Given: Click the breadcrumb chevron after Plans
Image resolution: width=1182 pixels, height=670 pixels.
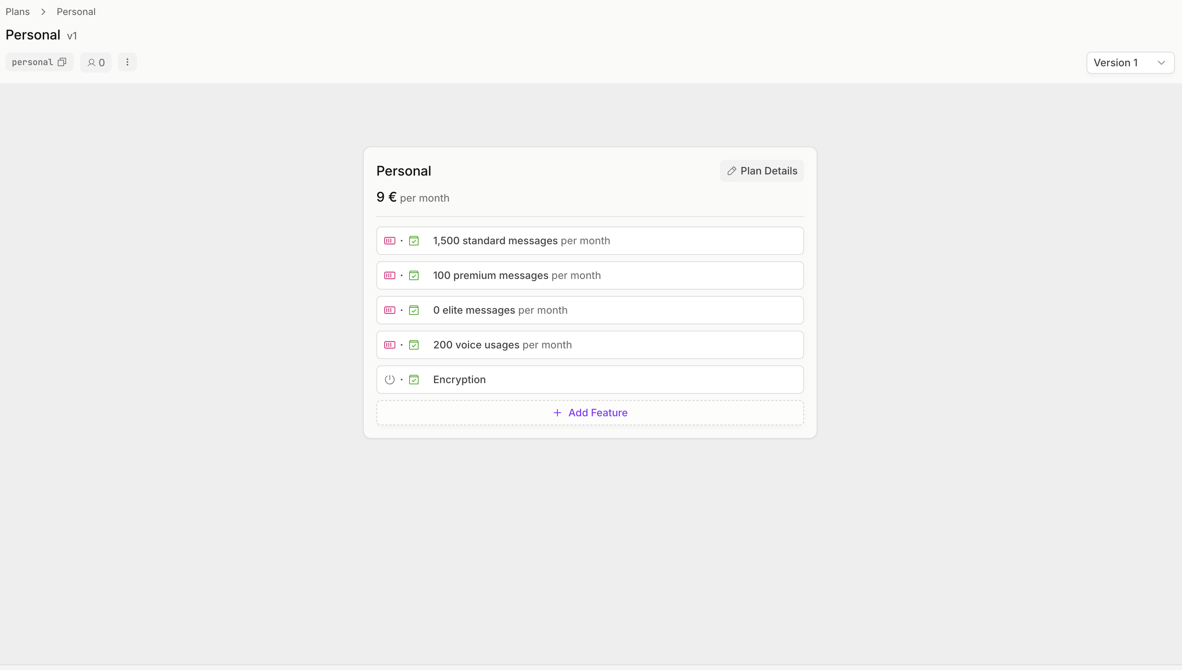Looking at the screenshot, I should (x=43, y=12).
